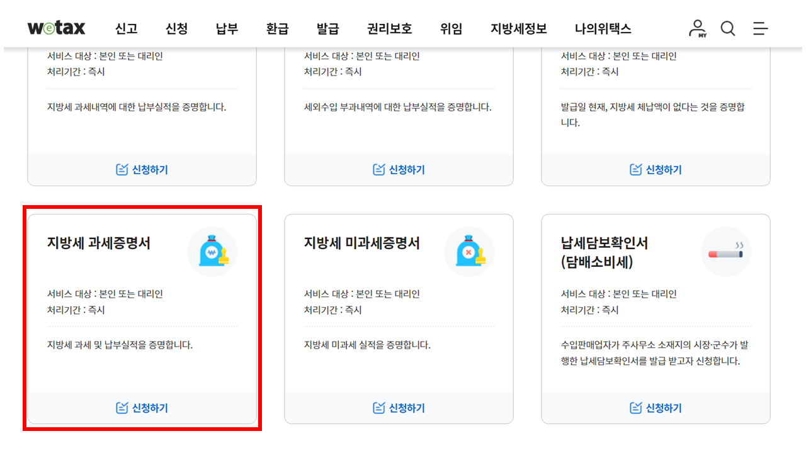Open the 지방세정보 menu item
Viewport: 806px width, 453px height.
(x=518, y=28)
